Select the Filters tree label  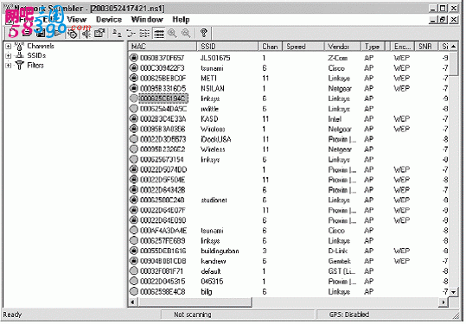(35, 66)
